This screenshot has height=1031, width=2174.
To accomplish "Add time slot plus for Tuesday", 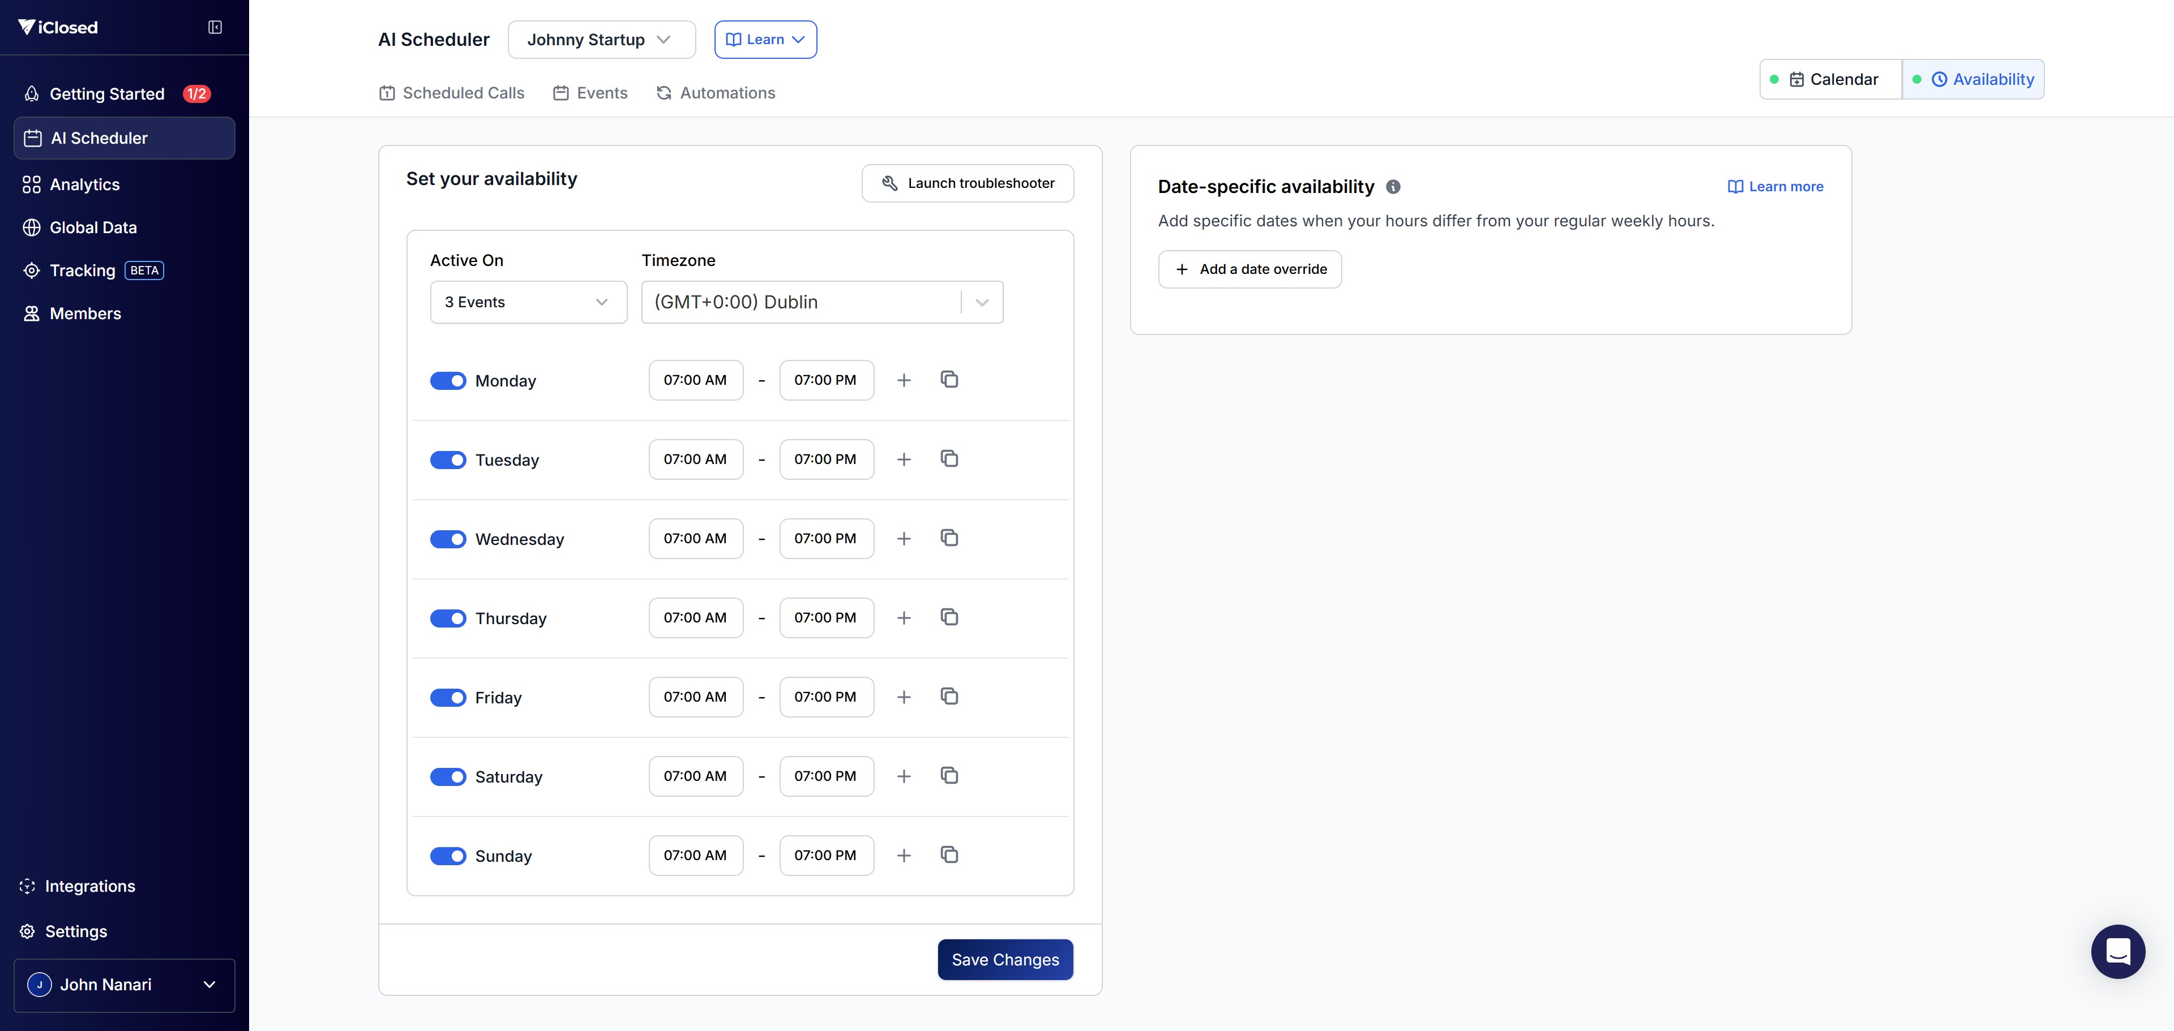I will [x=903, y=460].
